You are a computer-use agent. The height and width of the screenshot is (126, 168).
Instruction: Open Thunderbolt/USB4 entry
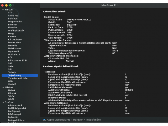click(x=18, y=78)
